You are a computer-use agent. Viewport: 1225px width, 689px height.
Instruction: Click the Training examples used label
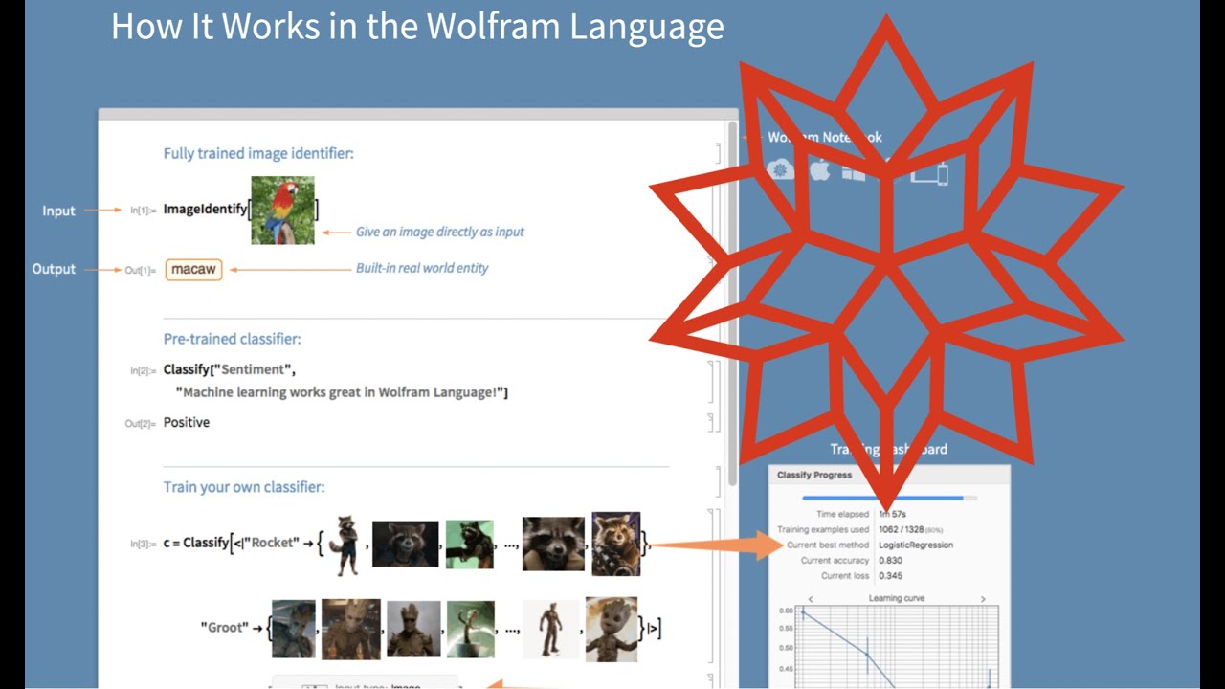(x=823, y=529)
